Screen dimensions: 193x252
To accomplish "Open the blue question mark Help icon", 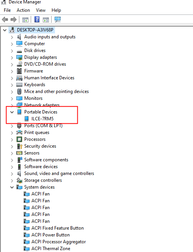I will 37,19.
